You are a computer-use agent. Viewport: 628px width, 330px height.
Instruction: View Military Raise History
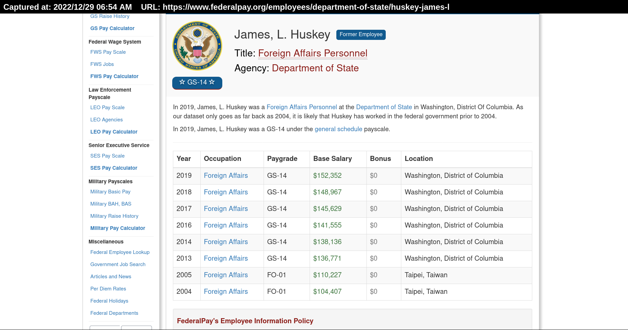(114, 216)
